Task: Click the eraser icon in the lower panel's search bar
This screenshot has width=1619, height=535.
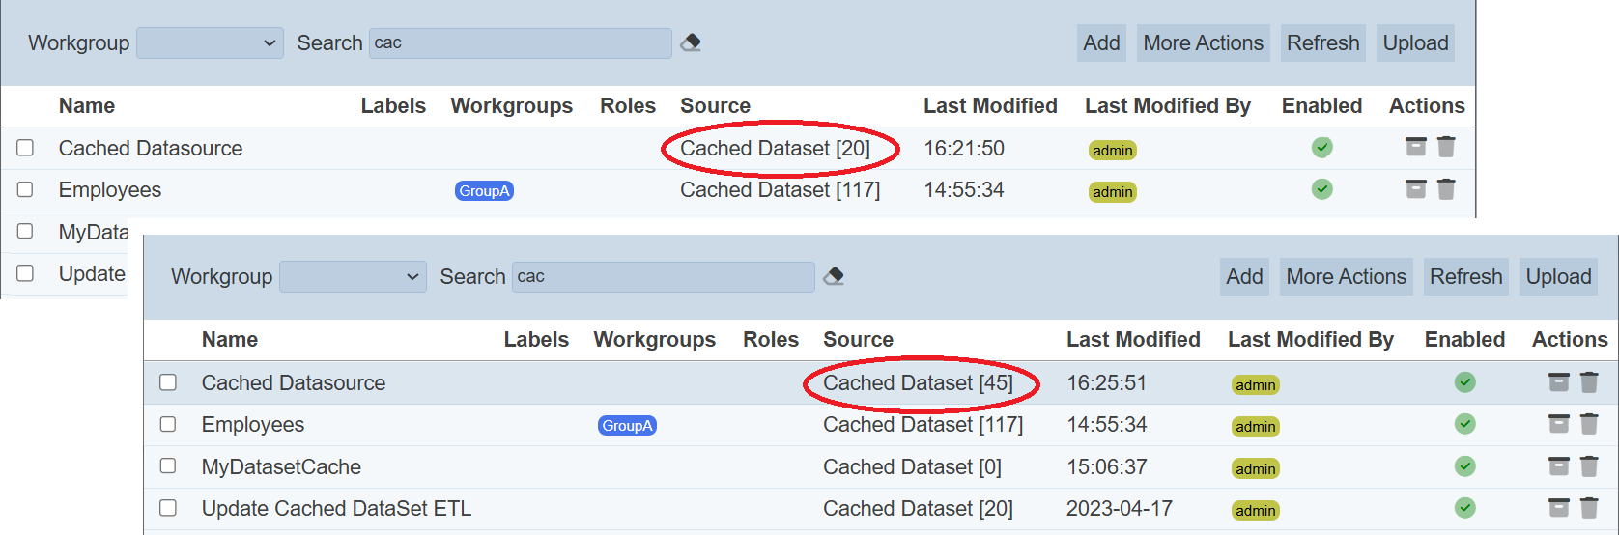Action: click(x=834, y=277)
